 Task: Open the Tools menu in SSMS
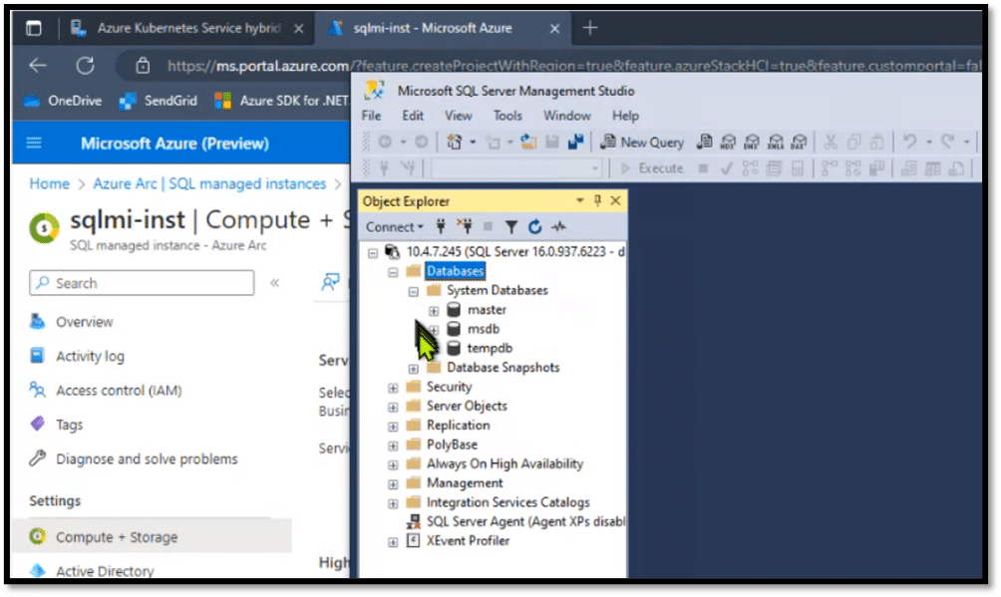pyautogui.click(x=507, y=116)
